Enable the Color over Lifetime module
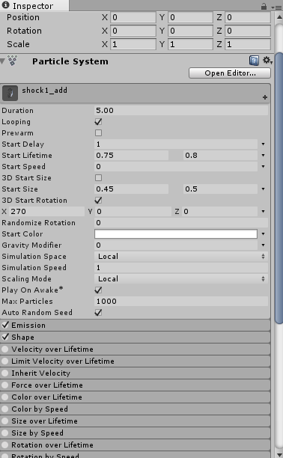Screen dimensions: 283x458 coord(5,397)
